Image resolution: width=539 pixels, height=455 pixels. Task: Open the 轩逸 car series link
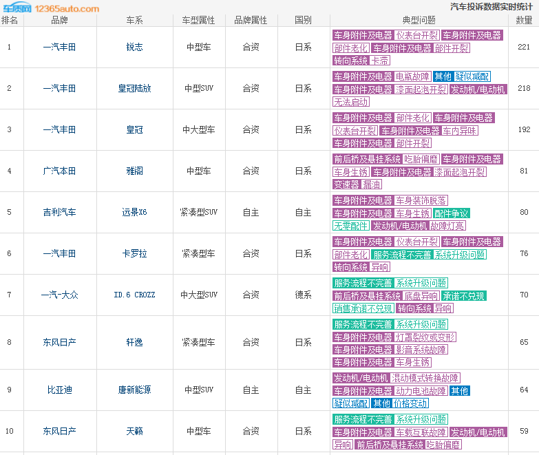click(x=134, y=342)
